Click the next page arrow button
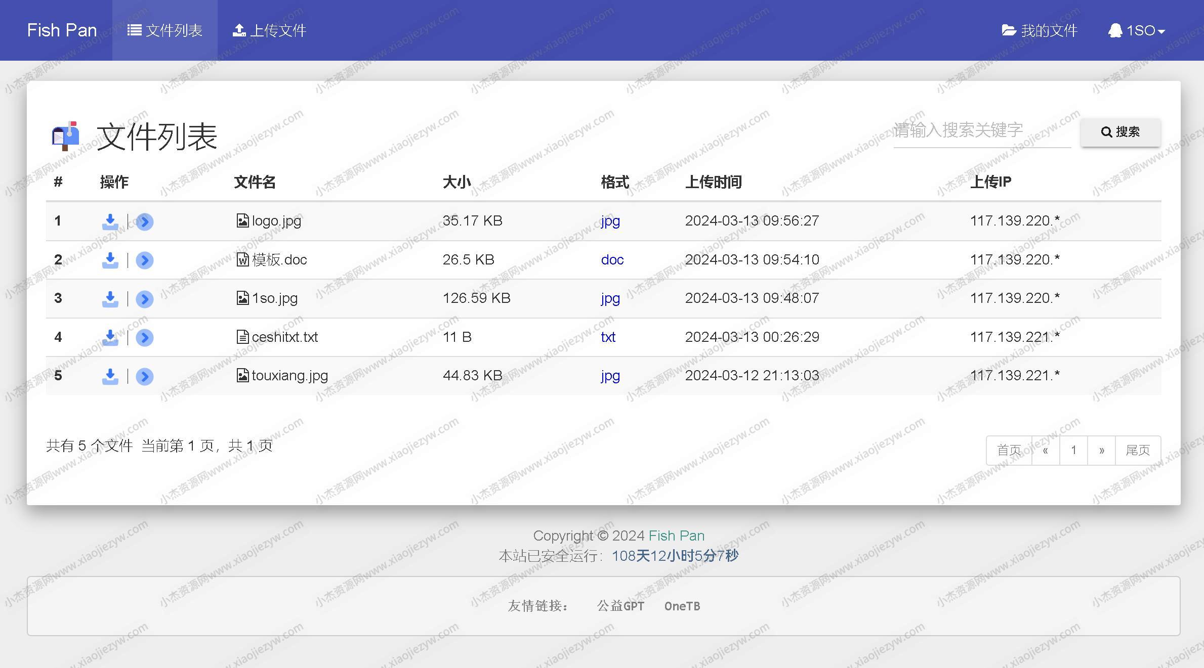Screen dimensions: 1204x668 1103,451
